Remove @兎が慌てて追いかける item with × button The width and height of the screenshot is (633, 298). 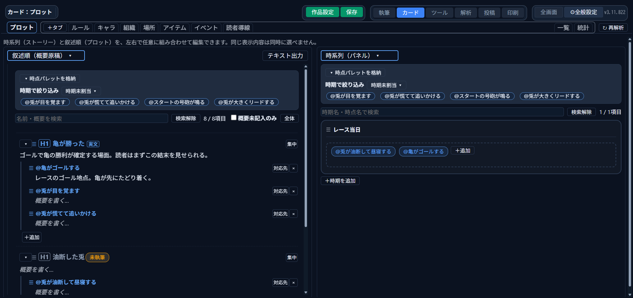coord(293,214)
